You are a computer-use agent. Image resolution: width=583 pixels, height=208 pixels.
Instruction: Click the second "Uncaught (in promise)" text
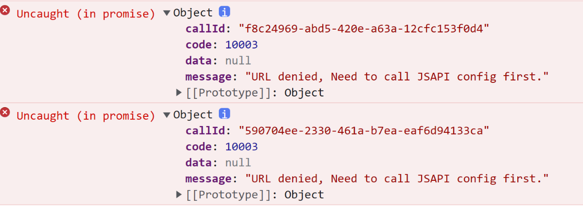(x=86, y=116)
